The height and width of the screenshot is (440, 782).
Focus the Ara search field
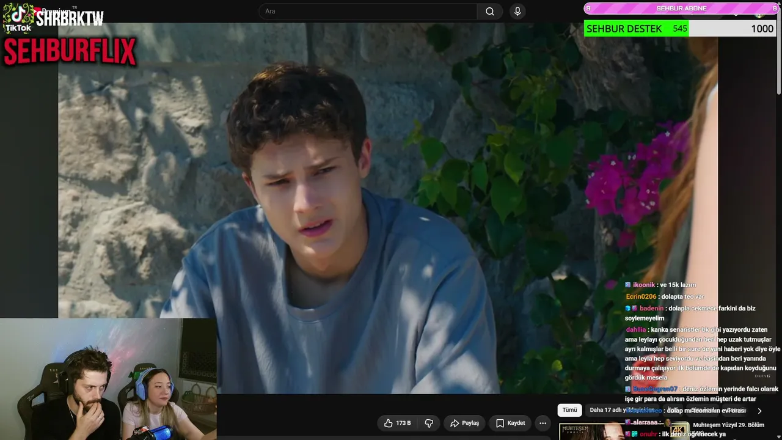point(368,12)
